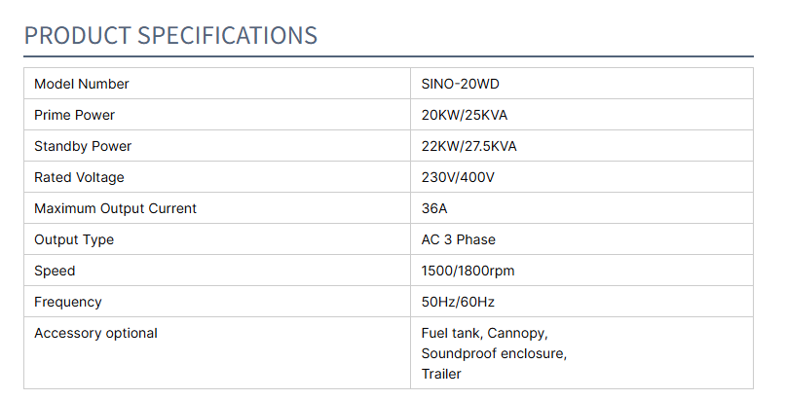The image size is (786, 400).
Task: Click the 36A current value
Action: click(434, 208)
